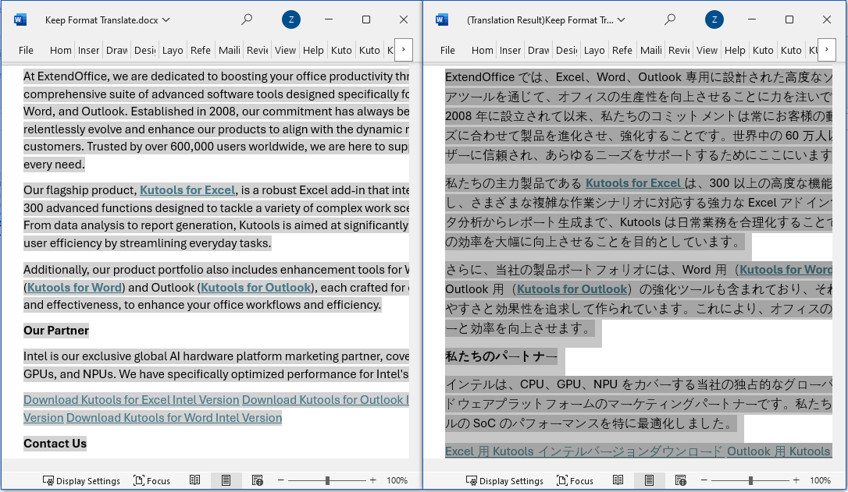Click the Our Partner heading in English document
The width and height of the screenshot is (848, 492).
[x=56, y=331]
